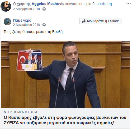Click the public globe icon beside top date
The image size is (132, 129).
44,9
